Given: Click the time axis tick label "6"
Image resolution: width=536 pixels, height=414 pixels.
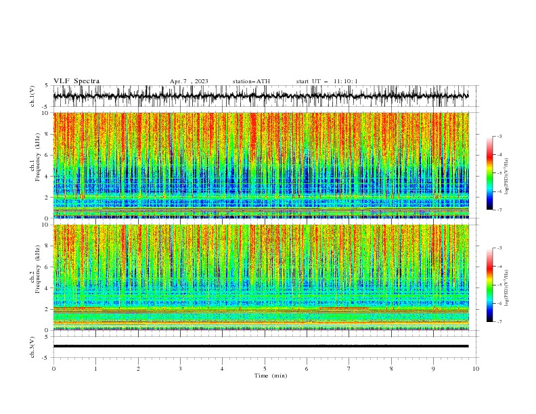Looking at the screenshot, I should click(307, 369).
